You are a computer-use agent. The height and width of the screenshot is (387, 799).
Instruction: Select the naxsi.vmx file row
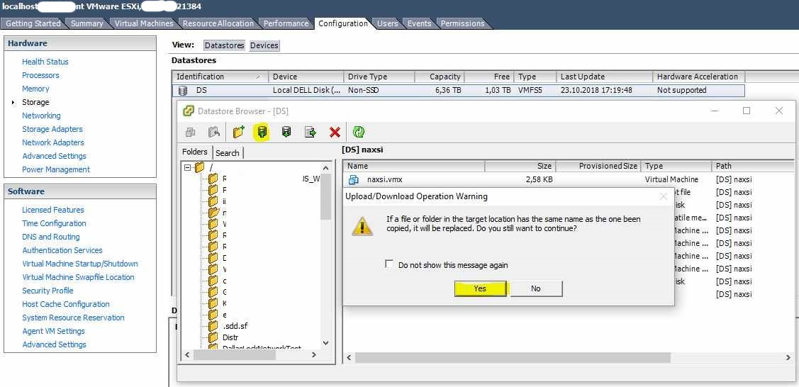[568, 179]
